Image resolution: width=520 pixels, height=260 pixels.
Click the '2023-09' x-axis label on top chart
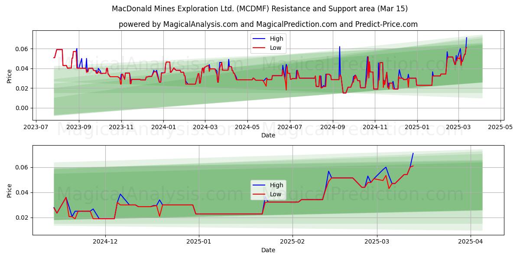[79, 127]
